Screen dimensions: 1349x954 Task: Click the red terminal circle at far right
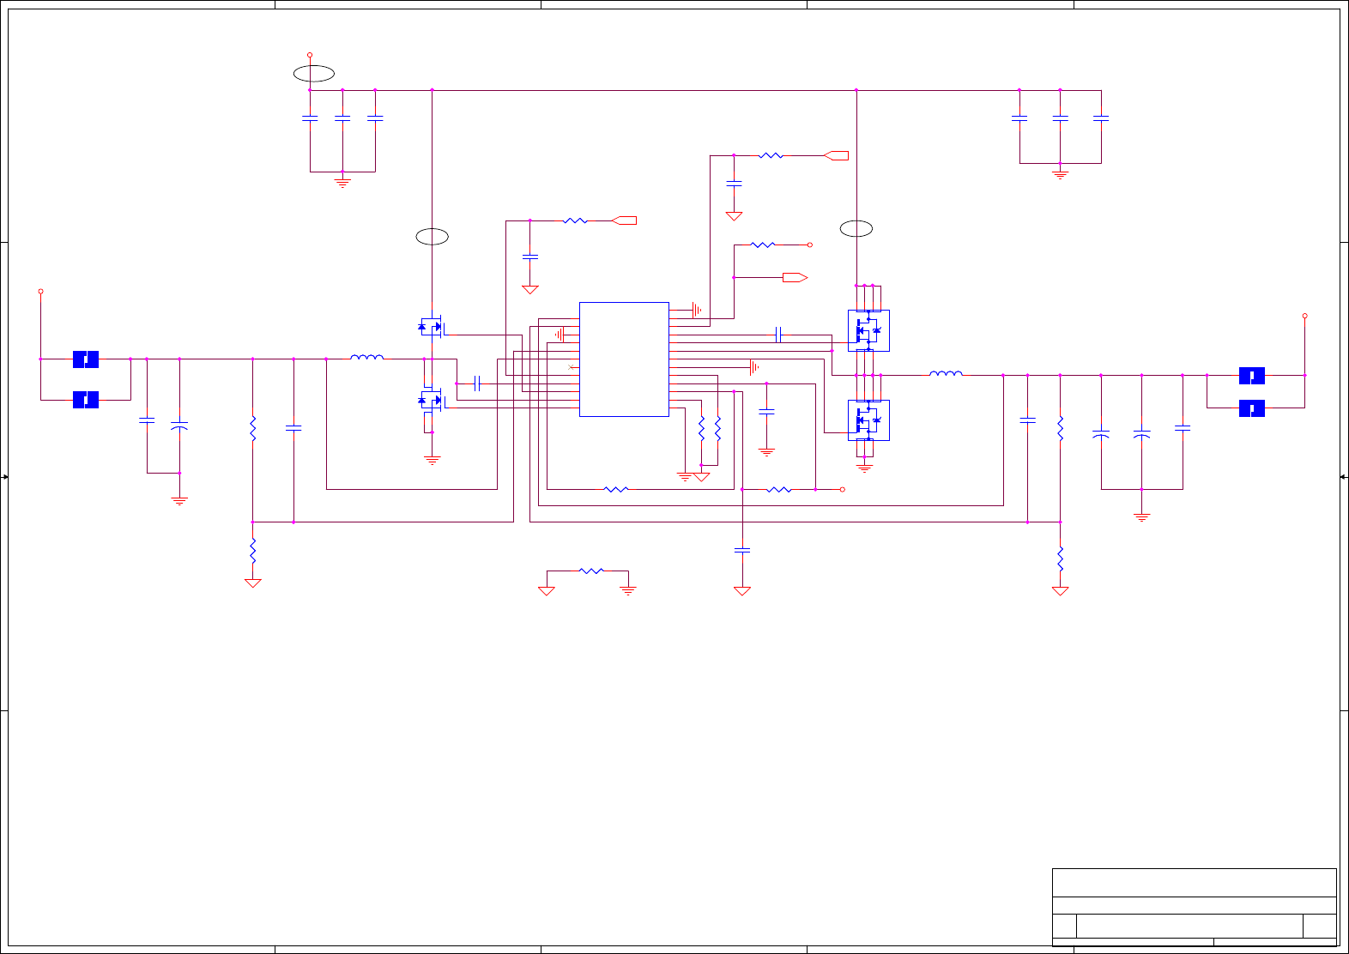pyautogui.click(x=1304, y=316)
